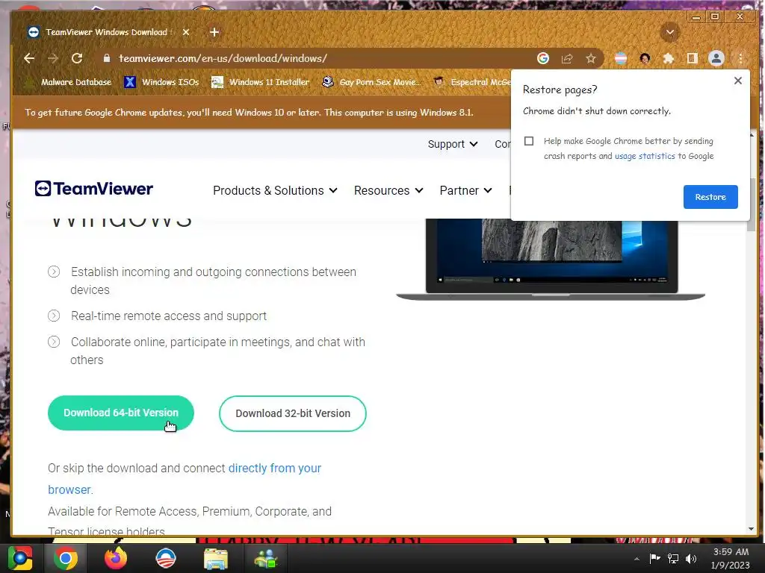Open the Start button in the taskbar

pyautogui.click(x=20, y=558)
